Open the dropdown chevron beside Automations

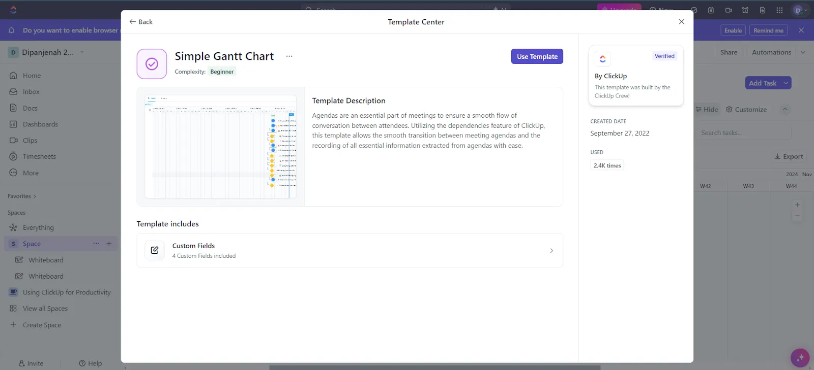coord(803,52)
